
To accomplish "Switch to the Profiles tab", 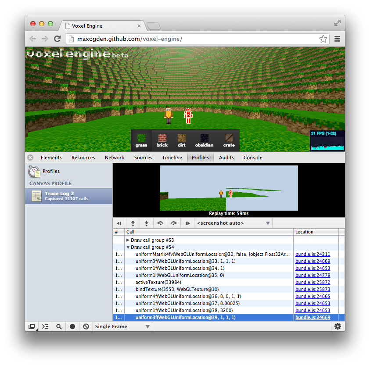I will coord(200,158).
